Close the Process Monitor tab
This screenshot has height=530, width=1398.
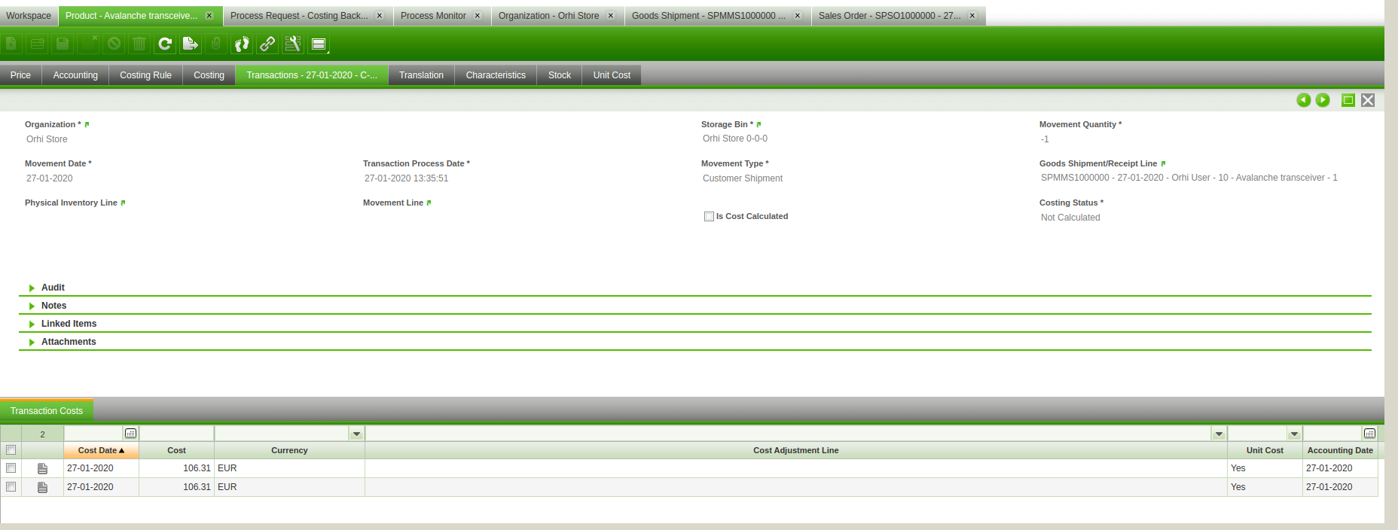(x=478, y=16)
